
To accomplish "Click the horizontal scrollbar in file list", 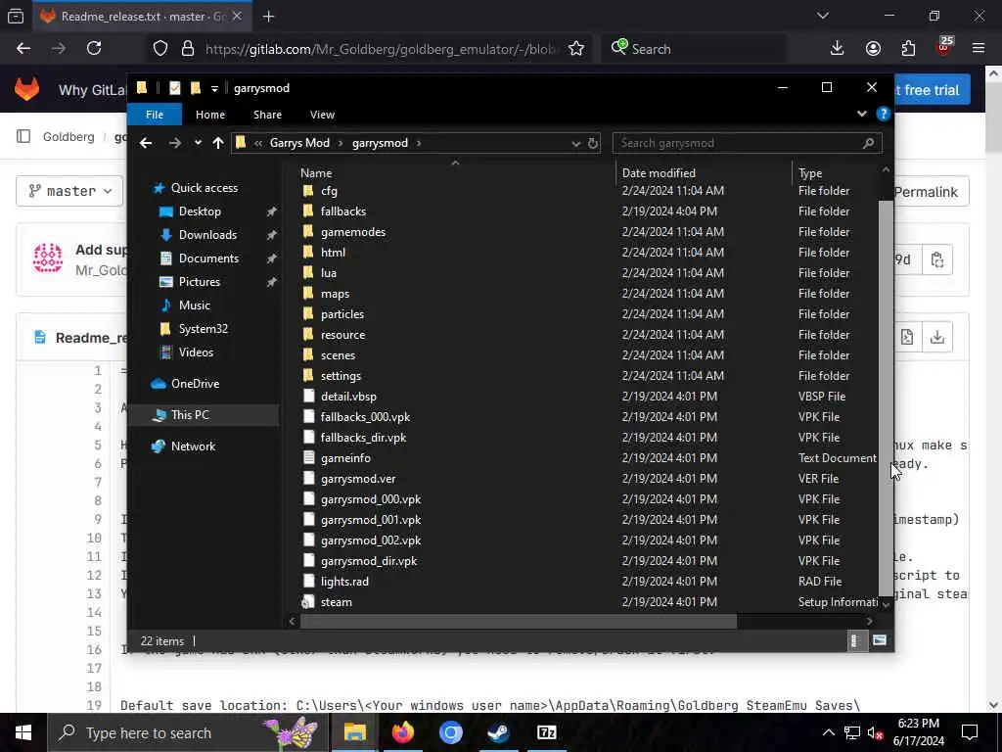I will coord(519,621).
